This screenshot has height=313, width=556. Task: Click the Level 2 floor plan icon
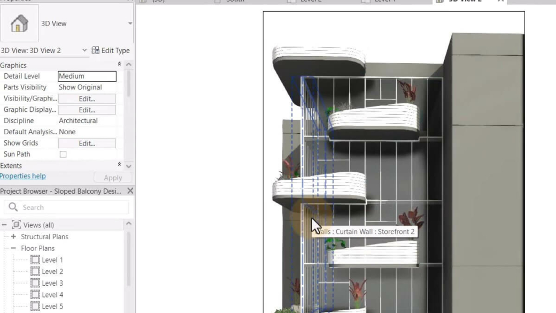point(35,271)
